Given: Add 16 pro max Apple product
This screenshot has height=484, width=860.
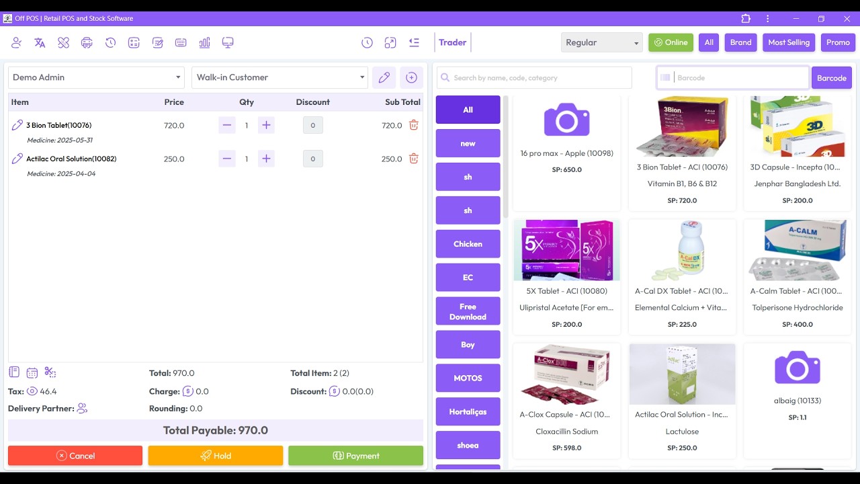Looking at the screenshot, I should [x=566, y=153].
